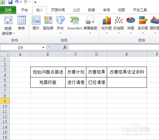The width and height of the screenshot is (159, 140).
Task: Click the Select All corner button
Action: point(5,54)
